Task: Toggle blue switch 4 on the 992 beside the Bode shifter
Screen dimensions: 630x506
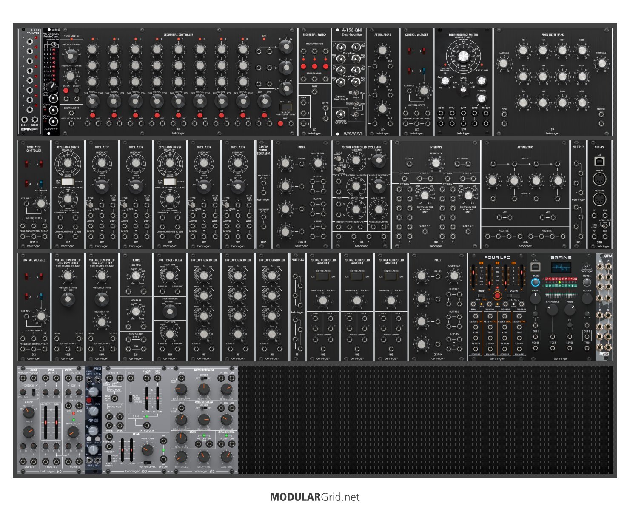Action: (424, 71)
